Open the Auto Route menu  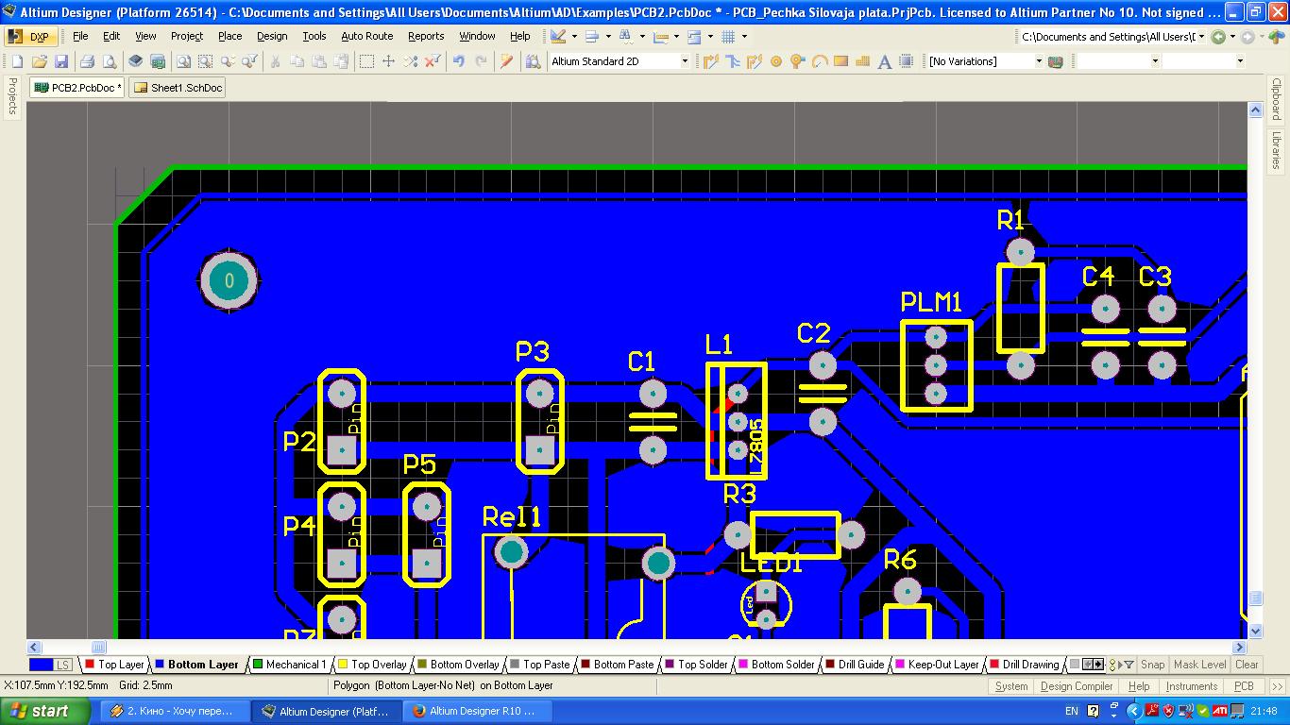[x=366, y=36]
